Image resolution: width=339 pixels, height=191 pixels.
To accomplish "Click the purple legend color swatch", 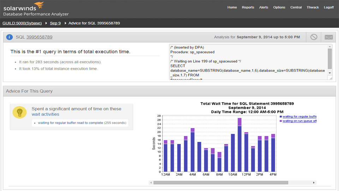I will (x=281, y=121).
